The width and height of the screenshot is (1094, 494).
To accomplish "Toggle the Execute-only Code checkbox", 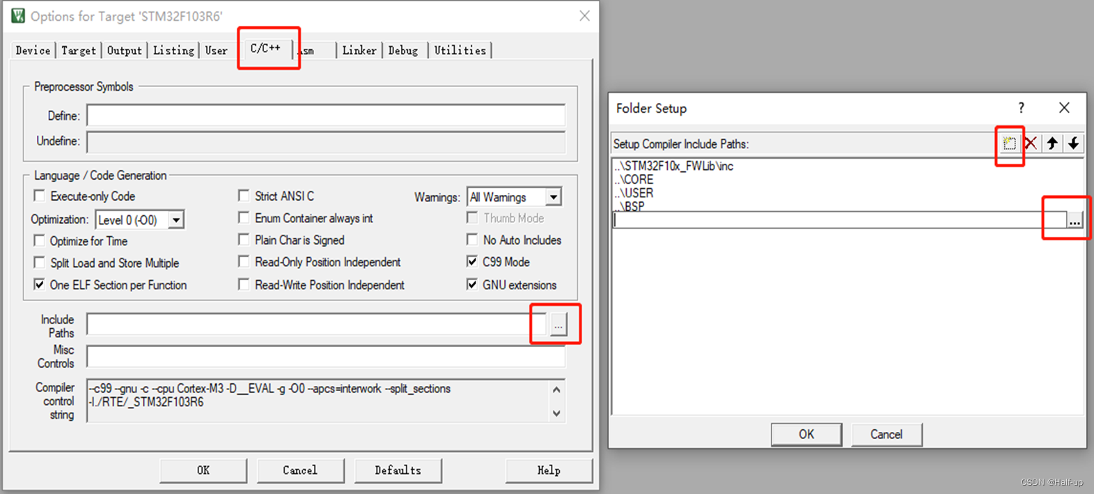I will 40,196.
